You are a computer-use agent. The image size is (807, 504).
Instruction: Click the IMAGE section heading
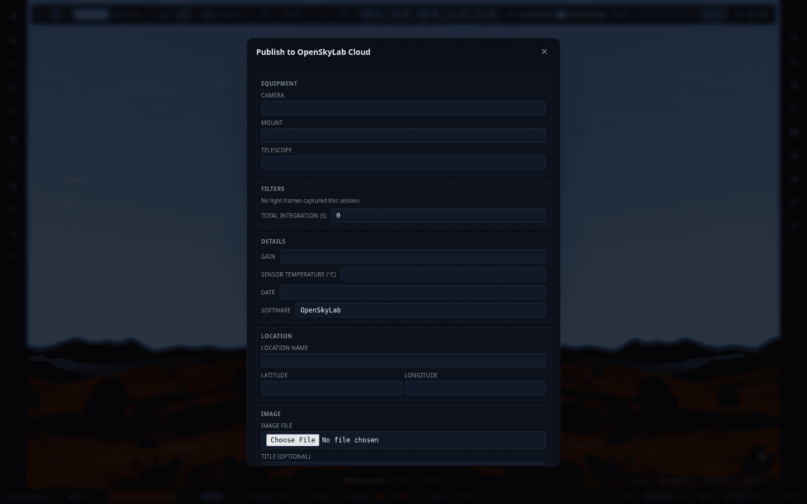click(x=271, y=414)
